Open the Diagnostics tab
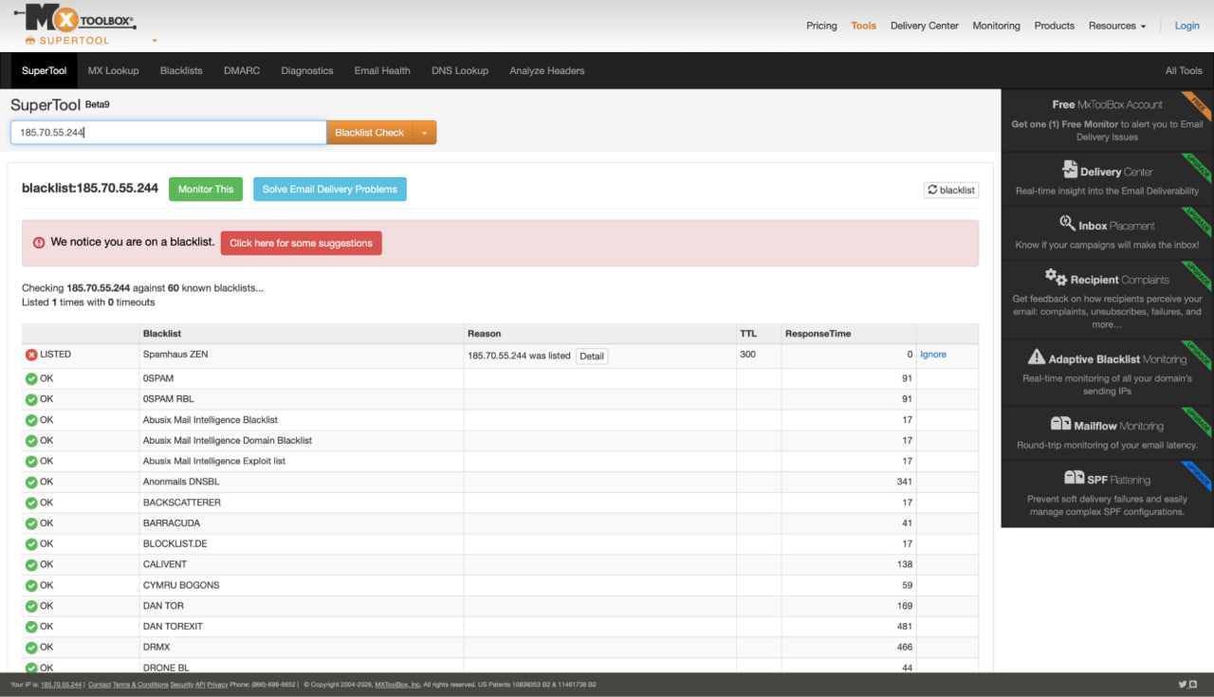Image resolution: width=1214 pixels, height=697 pixels. click(x=307, y=71)
